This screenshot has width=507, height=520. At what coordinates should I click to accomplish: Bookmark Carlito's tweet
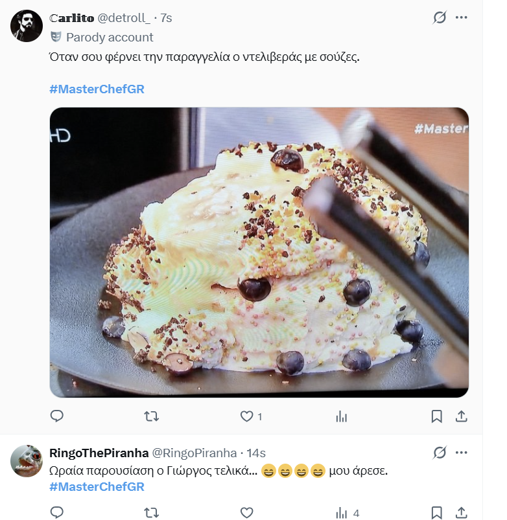tap(437, 416)
